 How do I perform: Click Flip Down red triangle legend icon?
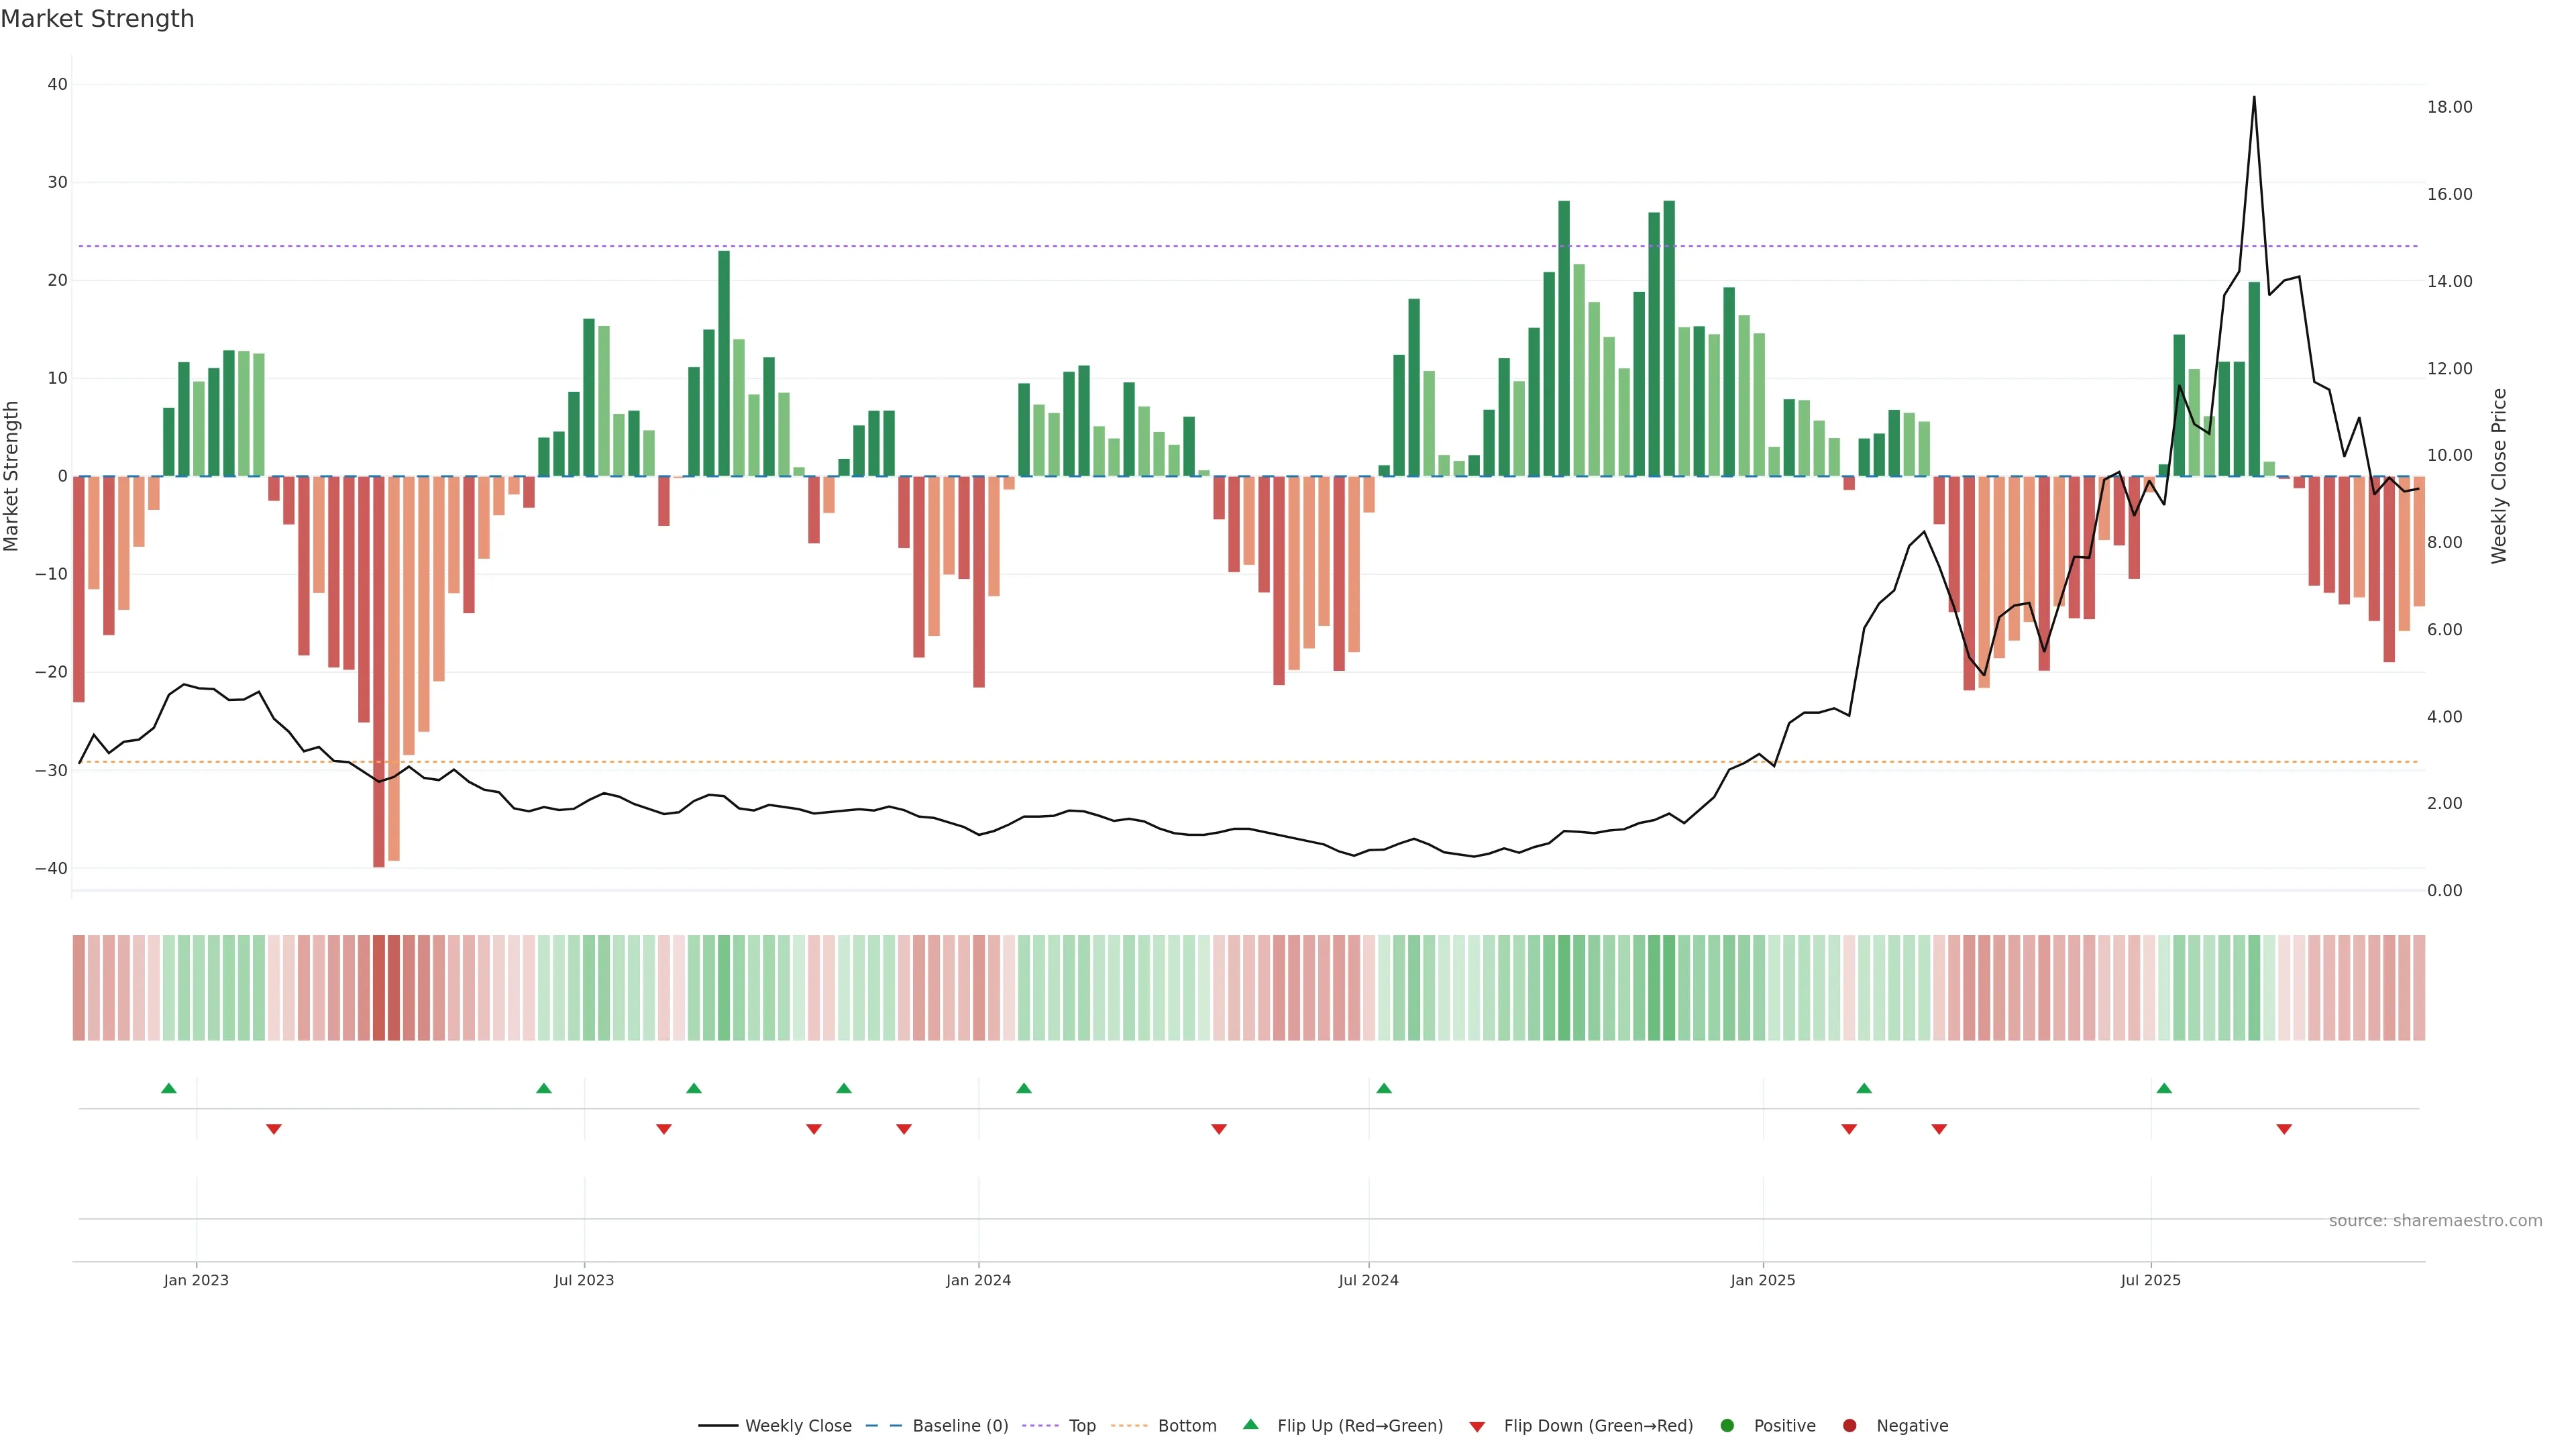1477,1427
